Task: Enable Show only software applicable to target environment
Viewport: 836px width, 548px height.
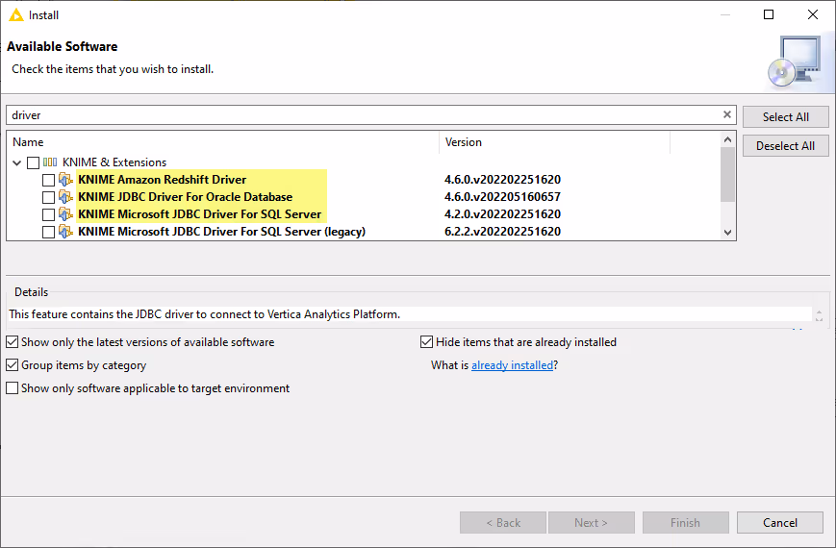Action: tap(13, 388)
